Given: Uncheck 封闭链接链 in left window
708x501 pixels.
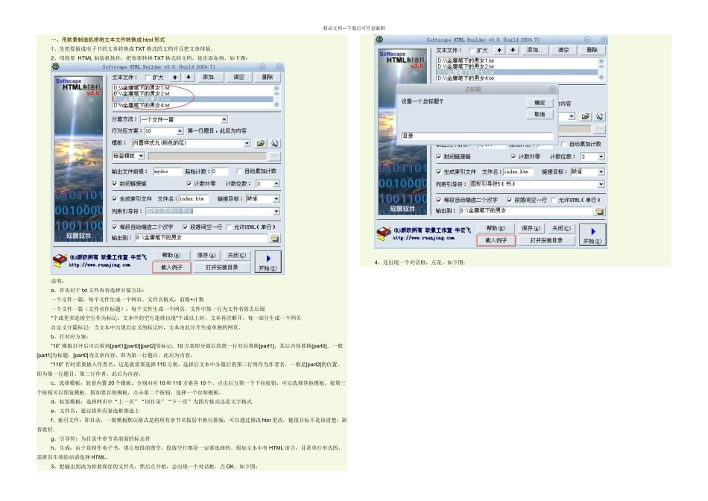Looking at the screenshot, I should (x=115, y=184).
